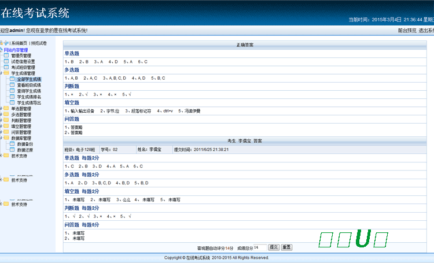The width and height of the screenshot is (434, 263).
Task: Click the folder icon of 问答题管理
Action: [6, 132]
